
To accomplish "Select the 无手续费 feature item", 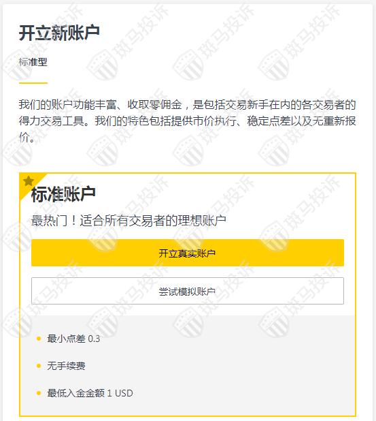I will click(x=66, y=366).
